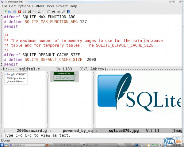This screenshot has height=147, width=184.
Task: Click the sqlite3.c window scrollbar top handle
Action: 2,17
